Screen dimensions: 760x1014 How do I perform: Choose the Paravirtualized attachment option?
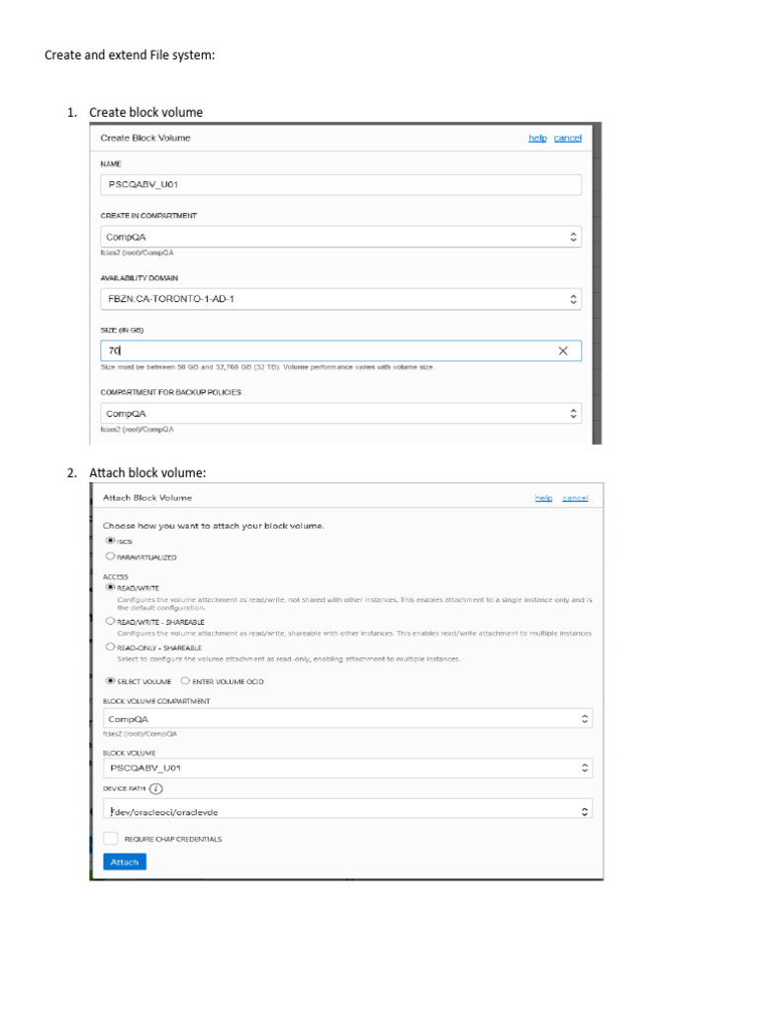[110, 557]
